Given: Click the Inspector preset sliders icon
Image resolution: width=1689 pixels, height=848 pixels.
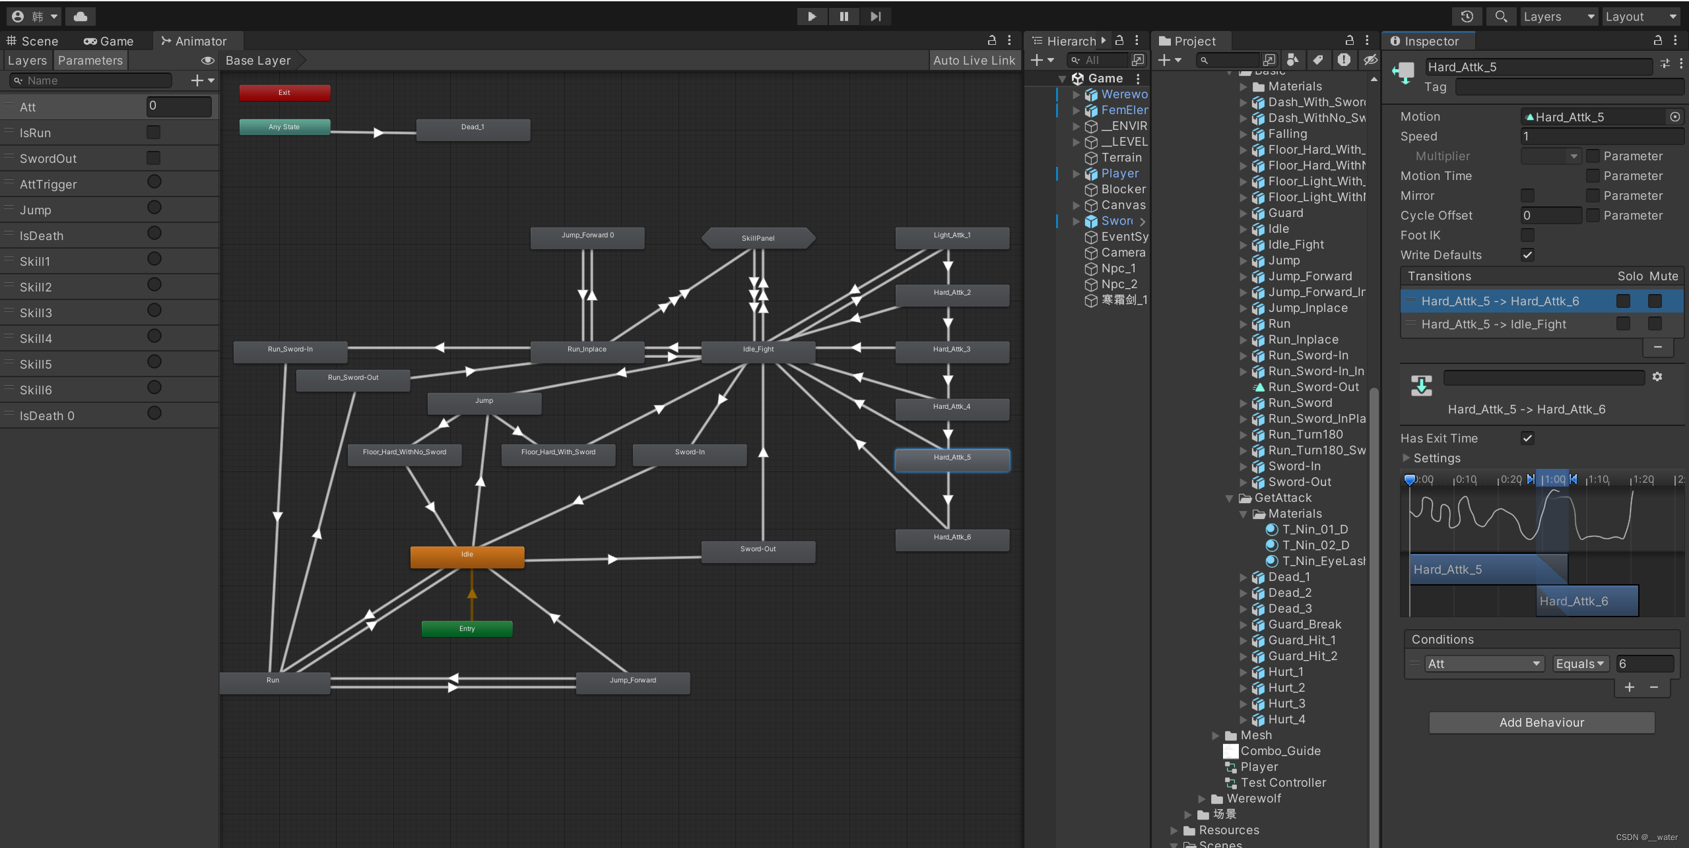Looking at the screenshot, I should [x=1665, y=64].
